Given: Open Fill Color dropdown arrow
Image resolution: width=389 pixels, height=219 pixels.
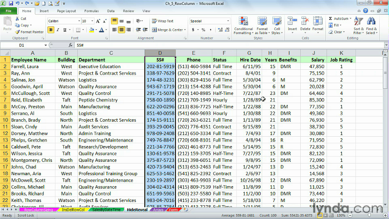Looking at the screenshot, I should coord(96,30).
